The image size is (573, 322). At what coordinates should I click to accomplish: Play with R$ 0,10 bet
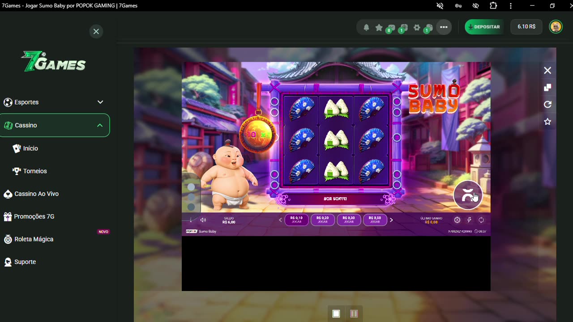click(296, 220)
